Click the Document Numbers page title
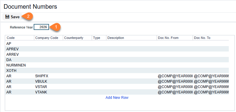This screenshot has height=112, width=236. [x=30, y=7]
